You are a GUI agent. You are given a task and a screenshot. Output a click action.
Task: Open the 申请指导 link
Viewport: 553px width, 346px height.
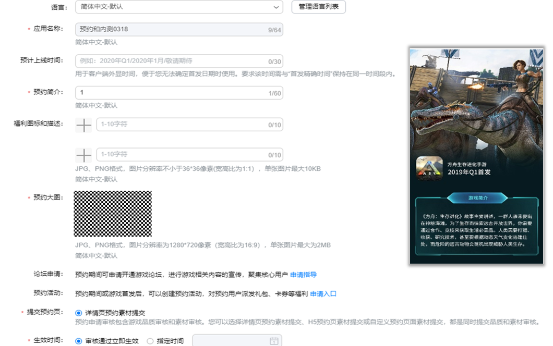303,275
